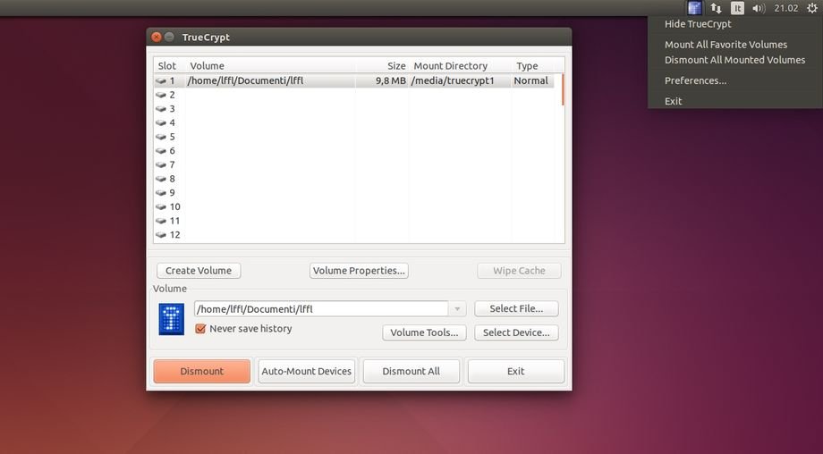This screenshot has width=823, height=454.
Task: Select drive icon of slot 2
Action: (161, 95)
